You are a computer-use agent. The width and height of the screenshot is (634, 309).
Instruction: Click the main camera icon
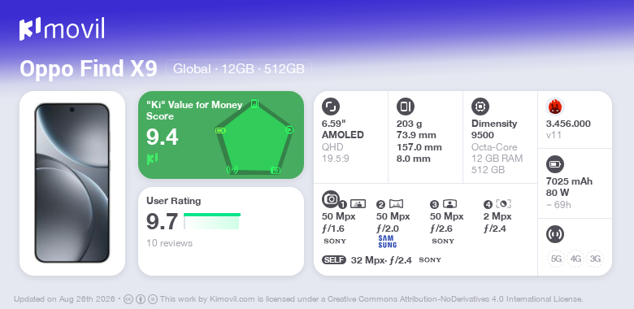tap(331, 198)
